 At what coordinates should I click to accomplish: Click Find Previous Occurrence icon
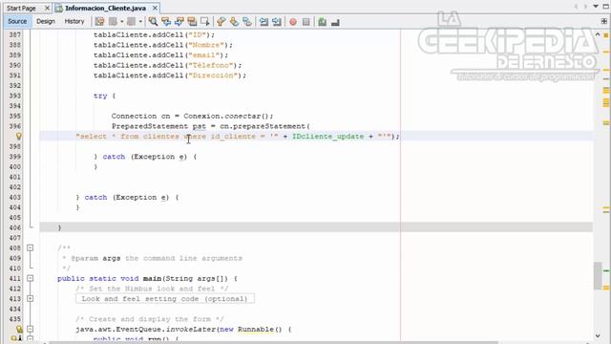[x=166, y=22]
